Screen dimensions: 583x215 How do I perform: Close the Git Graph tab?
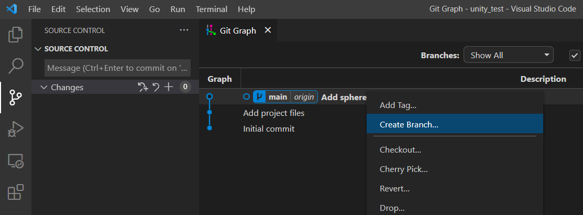(x=267, y=30)
